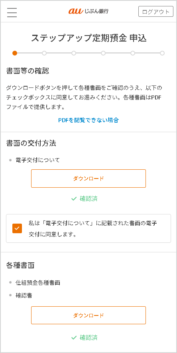Download the 電子交付について document
This screenshot has height=353, width=177.
pos(88,178)
